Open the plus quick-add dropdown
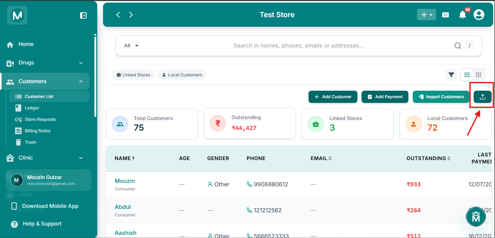The height and width of the screenshot is (238, 495). (426, 15)
